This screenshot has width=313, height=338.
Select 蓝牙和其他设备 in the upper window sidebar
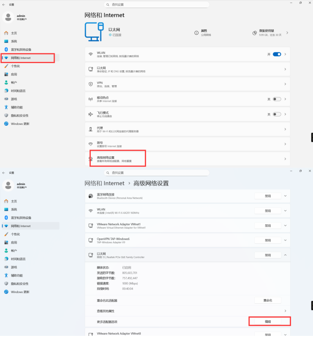(30, 50)
